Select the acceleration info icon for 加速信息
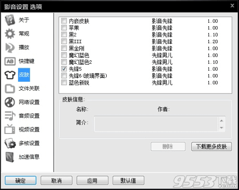Viewport: 239px width, 190px height. pyautogui.click(x=10, y=157)
